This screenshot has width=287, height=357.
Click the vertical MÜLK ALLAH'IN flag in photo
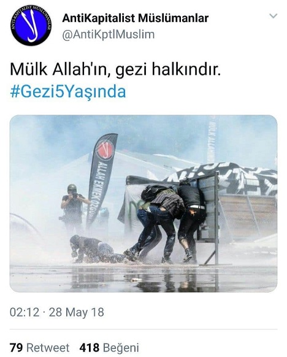click(x=212, y=139)
